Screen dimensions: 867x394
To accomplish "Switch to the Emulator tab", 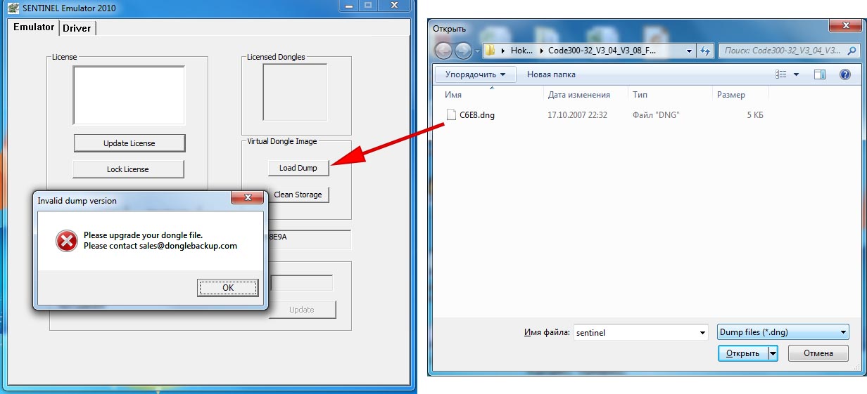I will pos(33,27).
